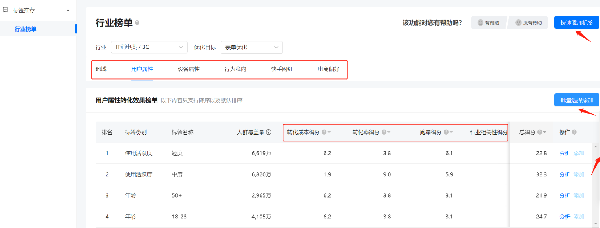Click the 1.9 conversion cost score

pyautogui.click(x=327, y=174)
